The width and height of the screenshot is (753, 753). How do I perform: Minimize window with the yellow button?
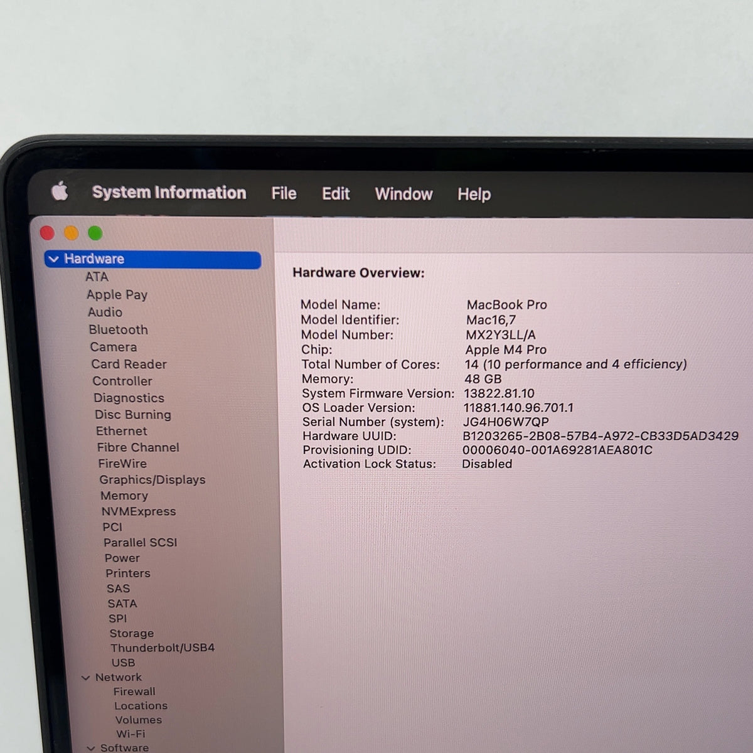tap(71, 233)
